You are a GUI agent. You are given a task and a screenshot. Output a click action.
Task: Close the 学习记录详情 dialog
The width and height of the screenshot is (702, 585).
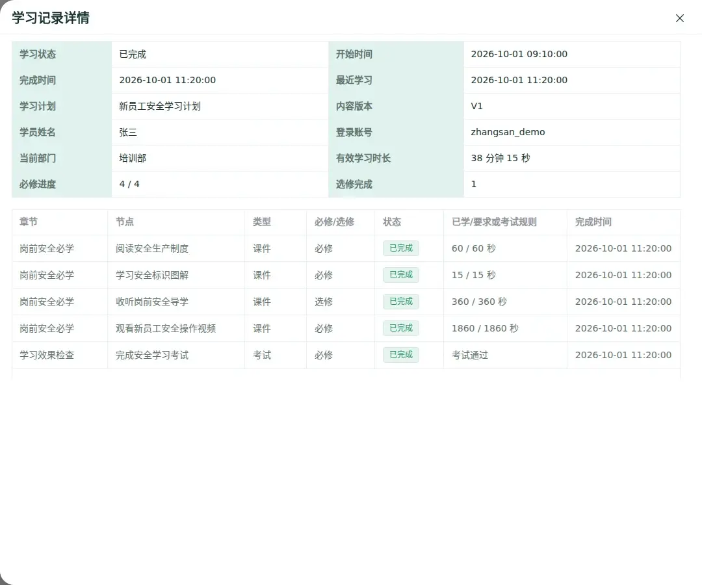click(x=680, y=18)
